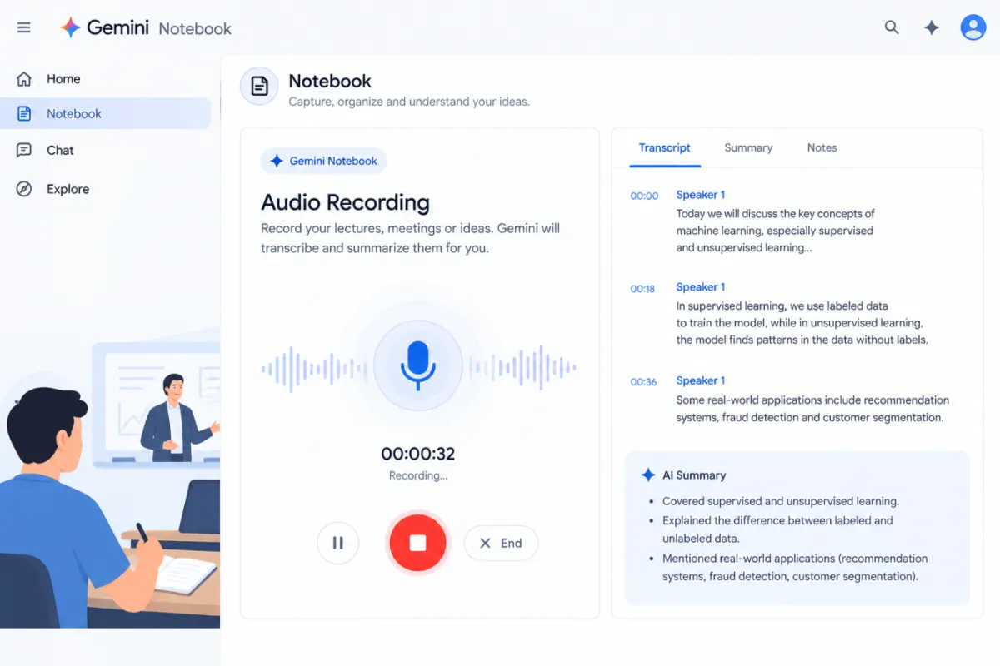Click the Gemini Notebook chip
This screenshot has height=666, width=1000.
click(323, 161)
